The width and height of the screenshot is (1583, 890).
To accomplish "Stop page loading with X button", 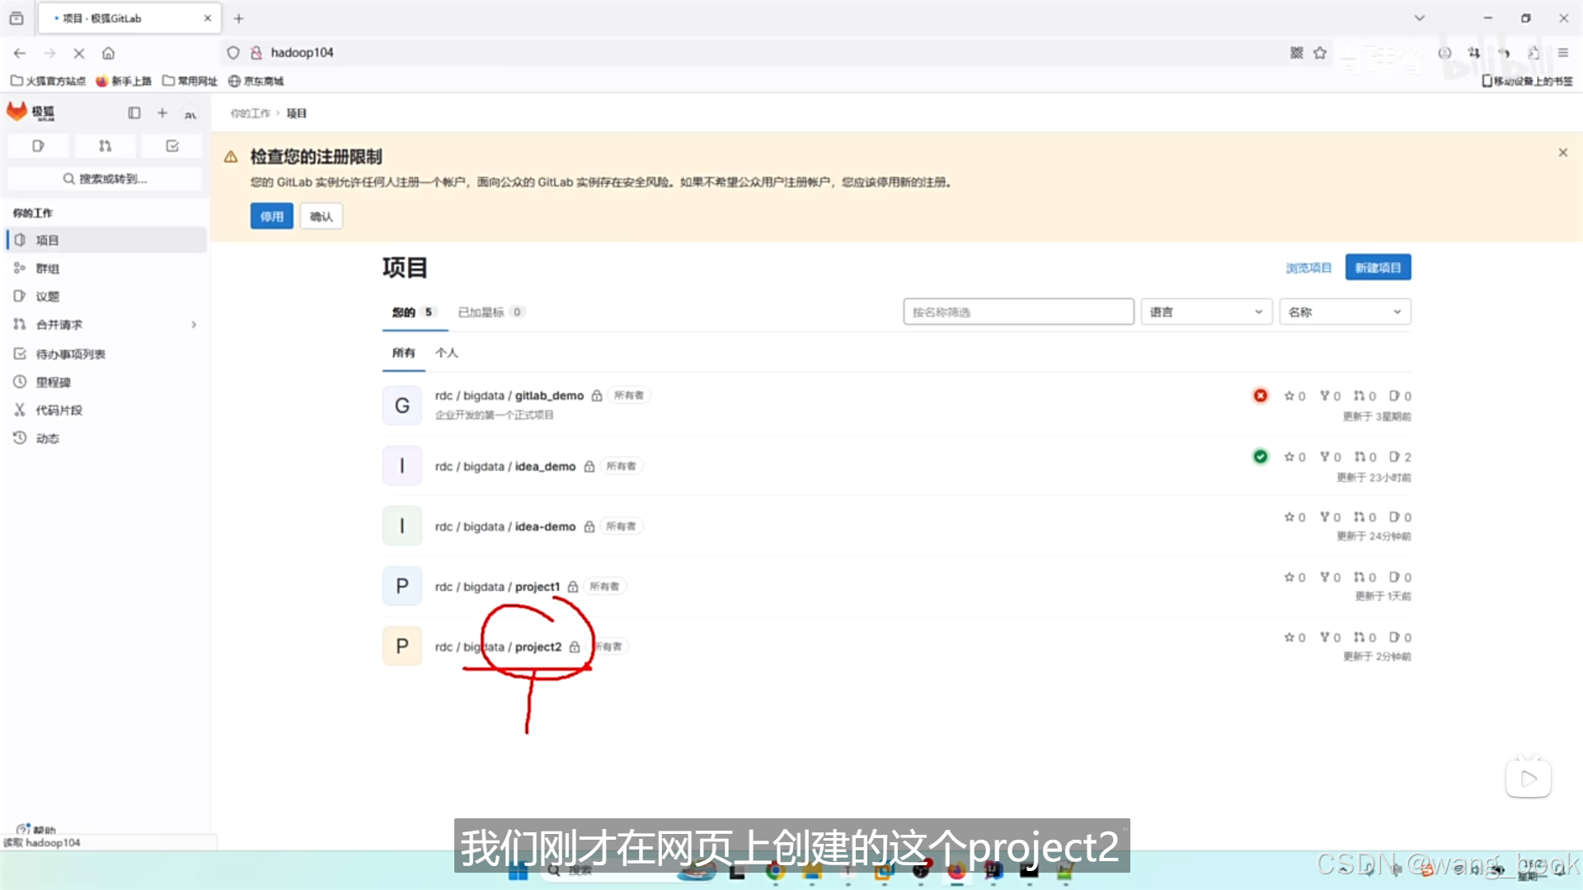I will (79, 53).
